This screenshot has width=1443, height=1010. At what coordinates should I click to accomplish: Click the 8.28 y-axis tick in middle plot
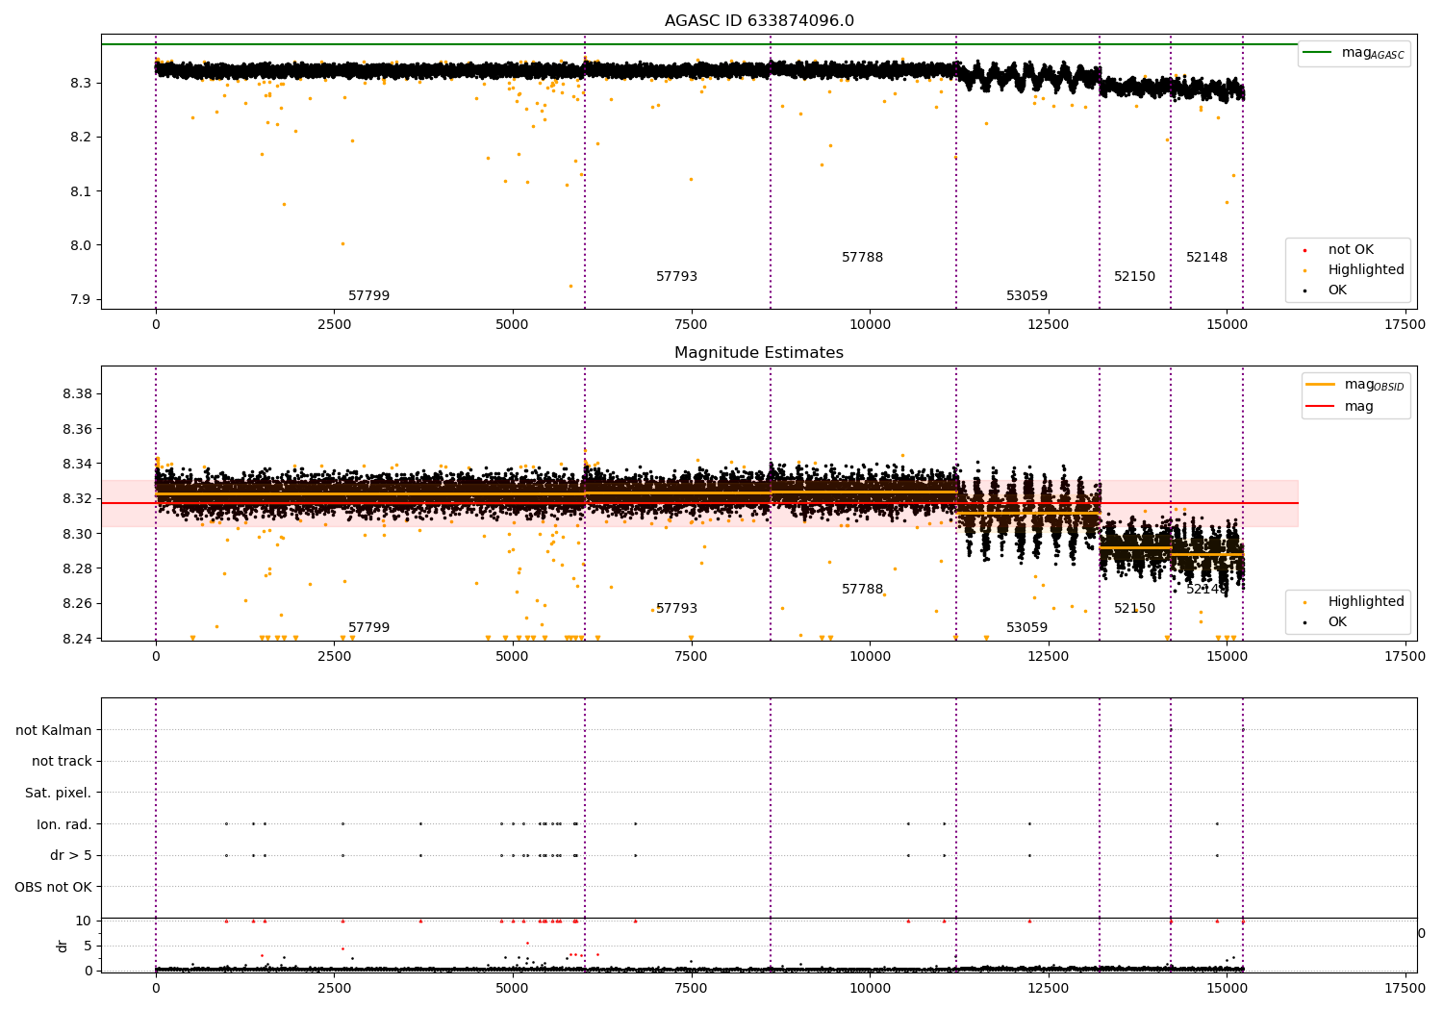(x=77, y=569)
